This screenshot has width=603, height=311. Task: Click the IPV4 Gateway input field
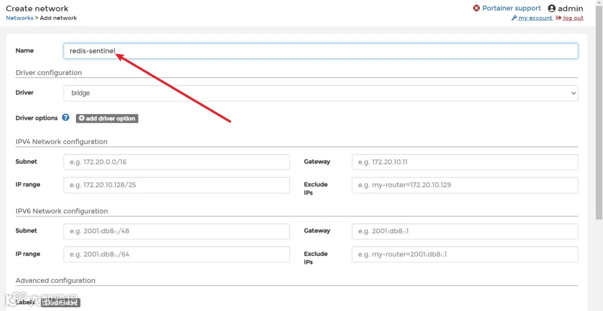tap(465, 162)
